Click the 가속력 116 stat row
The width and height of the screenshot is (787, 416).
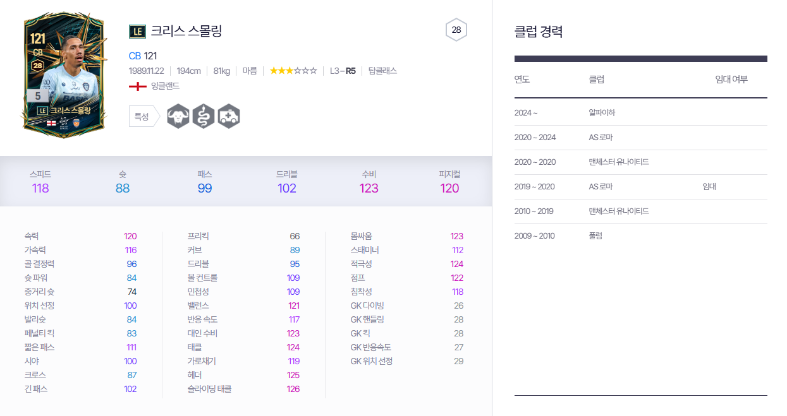pyautogui.click(x=80, y=250)
